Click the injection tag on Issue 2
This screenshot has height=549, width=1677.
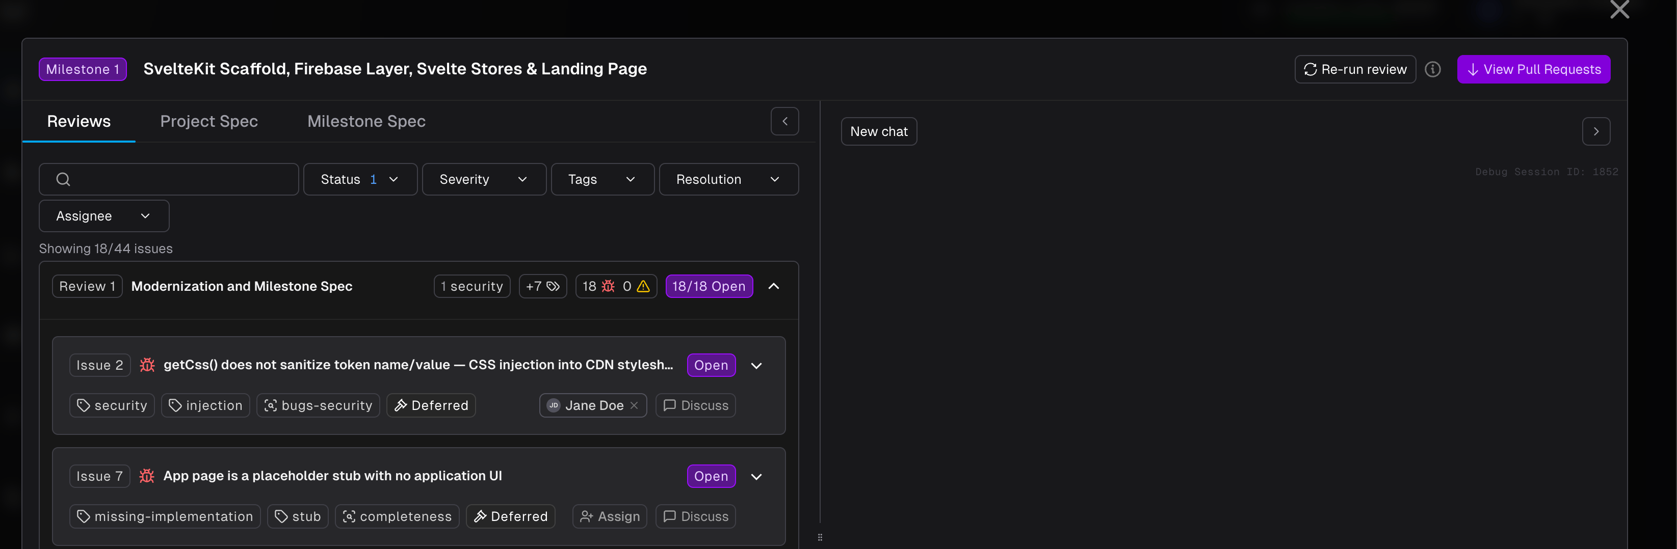pos(205,405)
